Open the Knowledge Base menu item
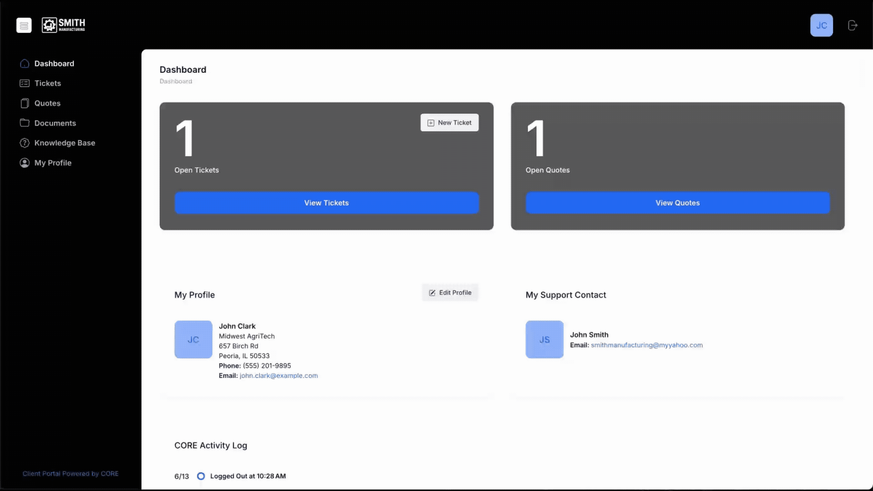873x491 pixels. coord(65,143)
